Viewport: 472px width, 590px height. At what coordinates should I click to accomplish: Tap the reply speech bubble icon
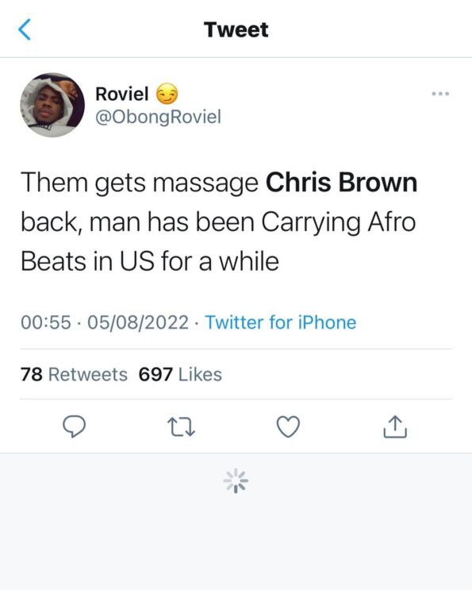[74, 426]
